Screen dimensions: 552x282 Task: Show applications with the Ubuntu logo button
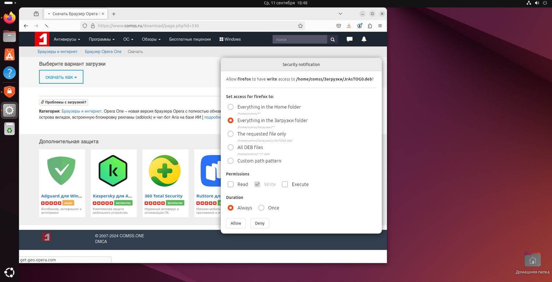pyautogui.click(x=10, y=272)
